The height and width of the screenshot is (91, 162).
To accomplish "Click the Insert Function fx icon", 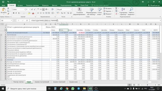I will tap(27, 20).
